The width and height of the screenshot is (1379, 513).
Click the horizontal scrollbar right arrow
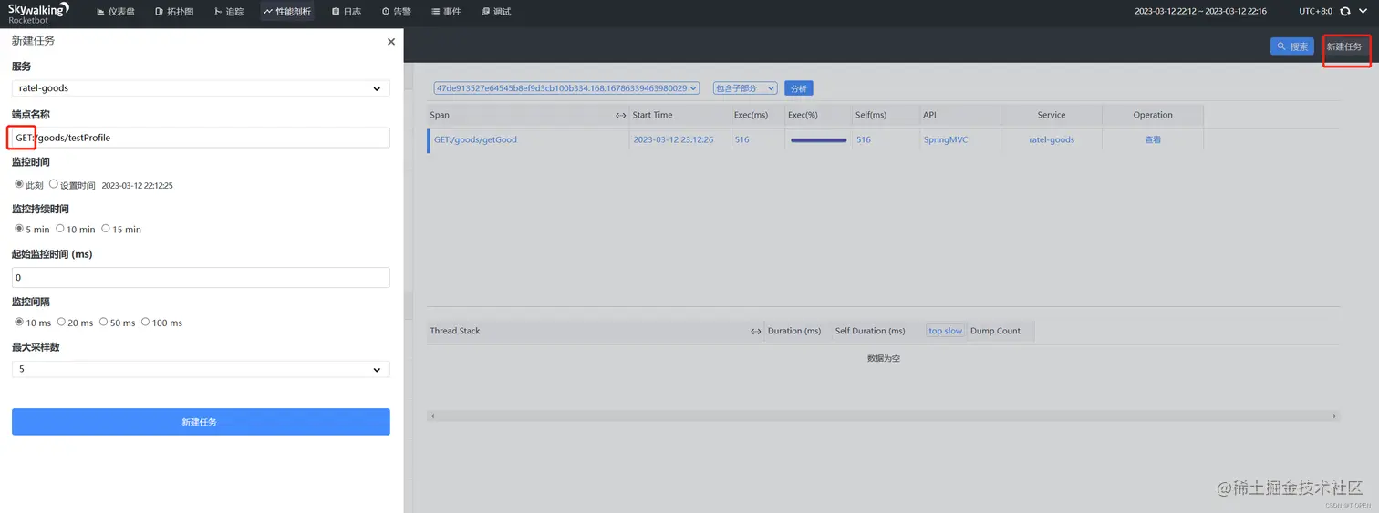1335,416
